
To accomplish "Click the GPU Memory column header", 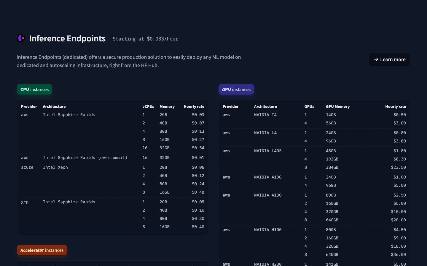I will [337, 106].
